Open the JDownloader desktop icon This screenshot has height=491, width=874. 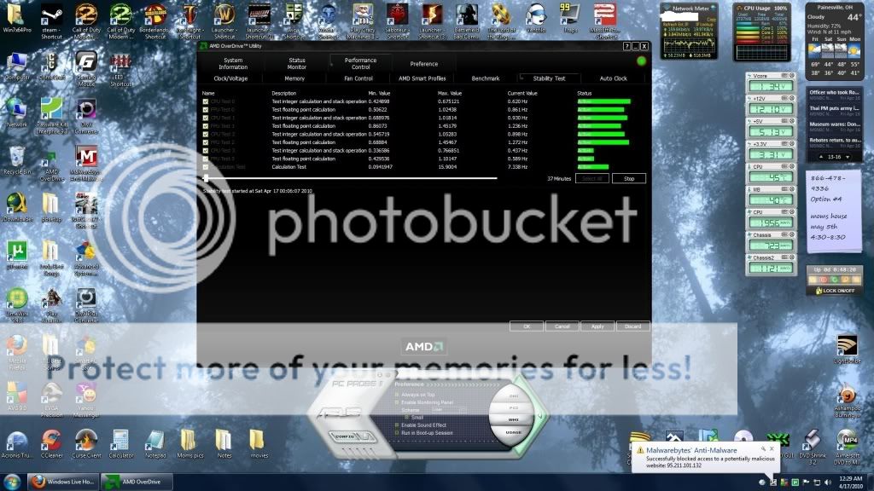click(x=17, y=208)
